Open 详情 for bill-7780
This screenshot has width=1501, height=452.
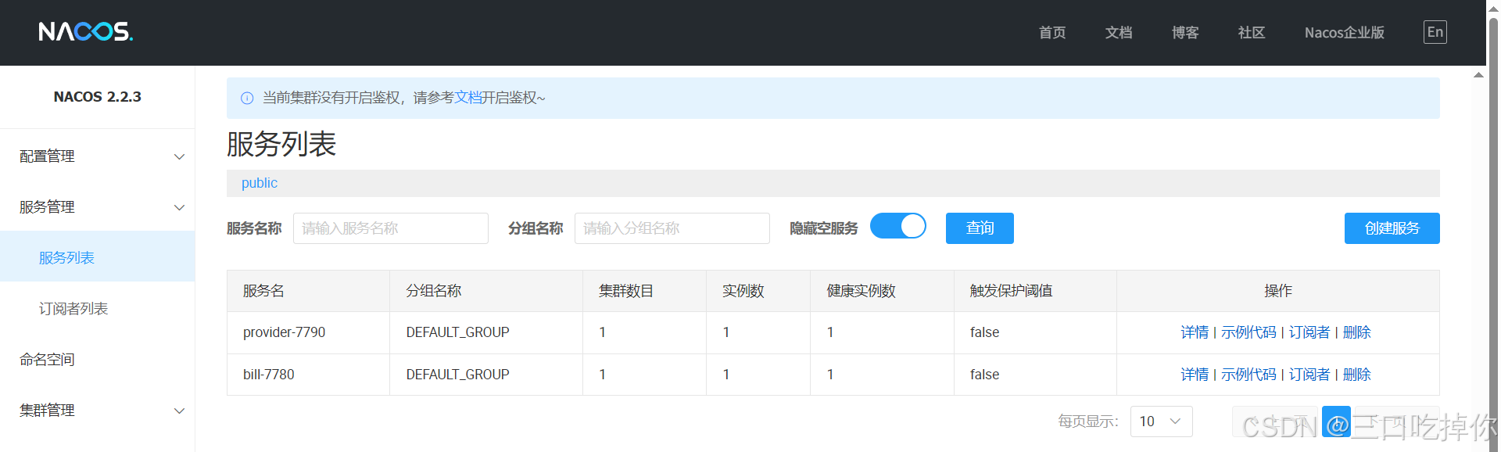tap(1195, 375)
